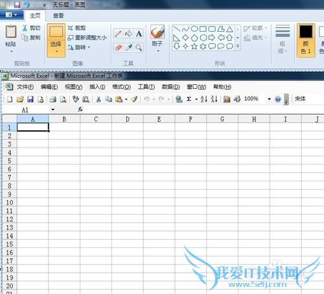Click the Brushes tool icon
This screenshot has height=294, width=324.
(157, 32)
